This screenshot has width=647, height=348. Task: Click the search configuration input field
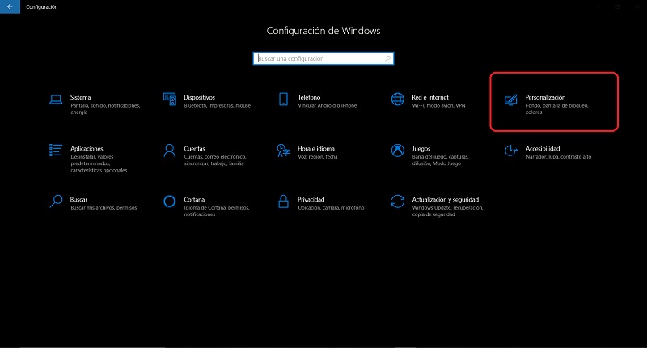click(322, 58)
